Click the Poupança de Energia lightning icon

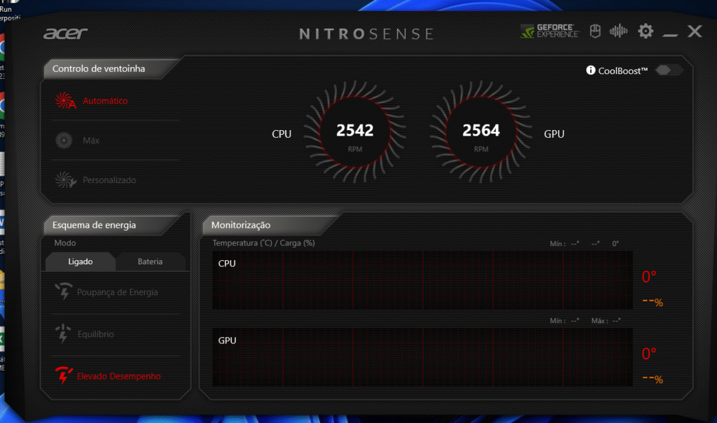[x=64, y=292]
